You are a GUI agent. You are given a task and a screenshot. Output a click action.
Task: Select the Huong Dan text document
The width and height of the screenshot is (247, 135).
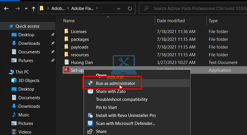[x=82, y=62]
